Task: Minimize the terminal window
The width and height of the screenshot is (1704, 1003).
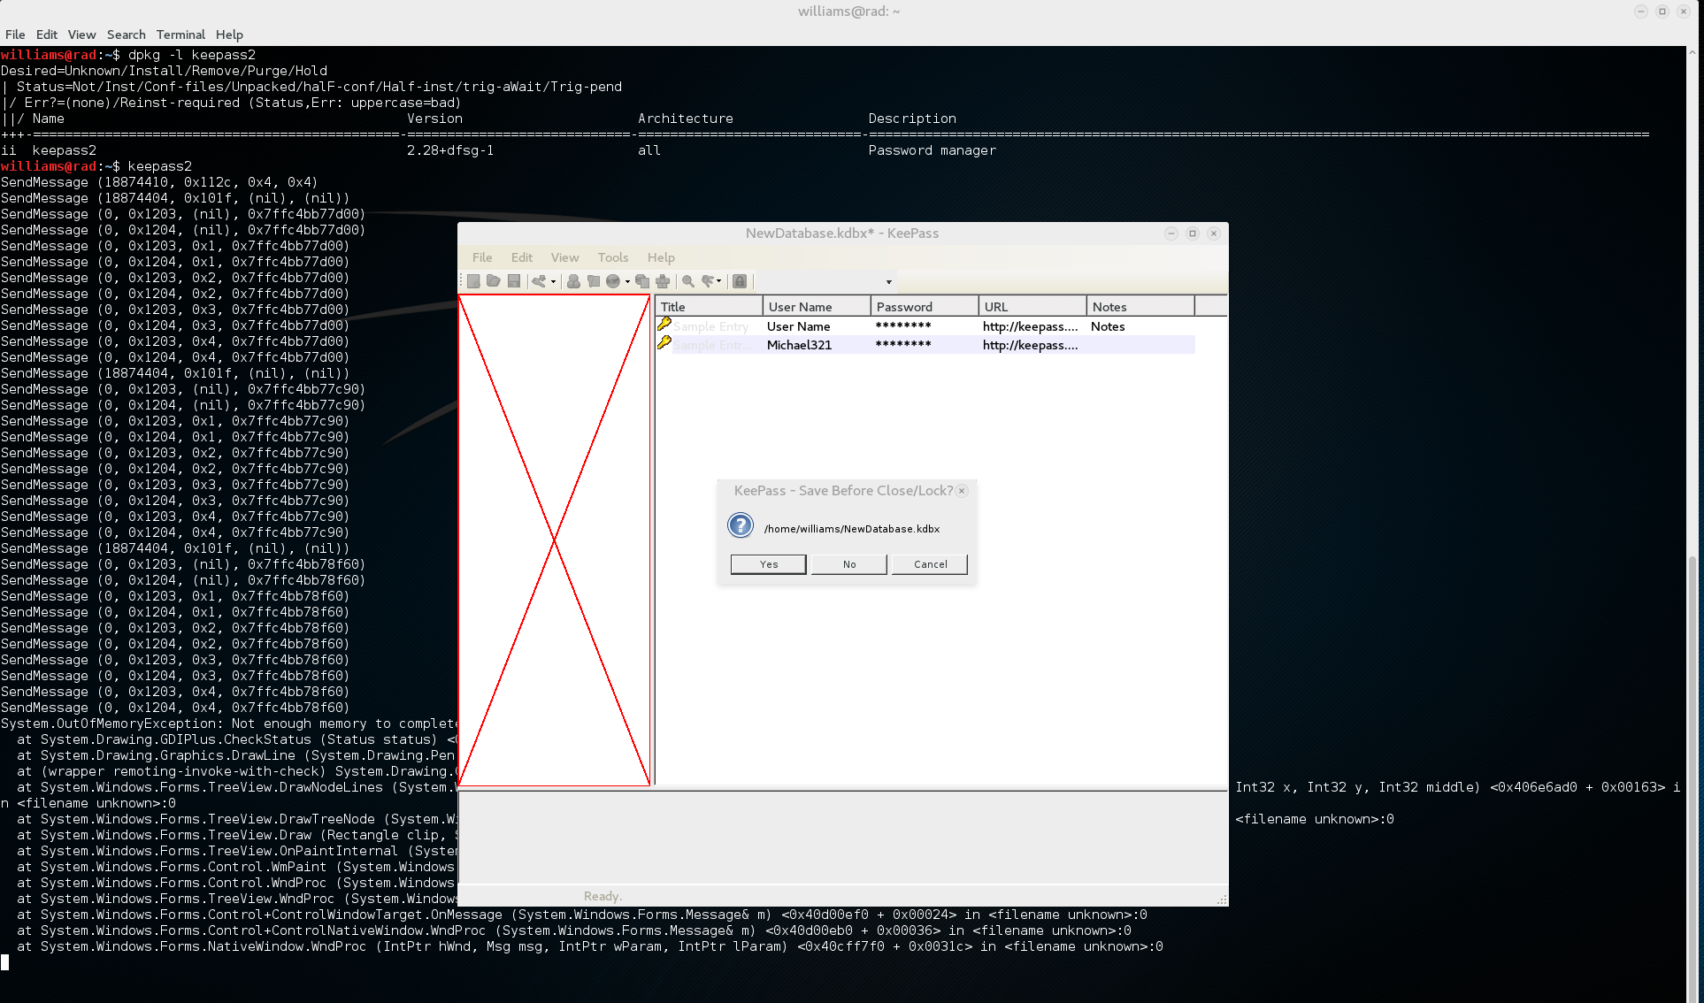Action: coord(1640,11)
